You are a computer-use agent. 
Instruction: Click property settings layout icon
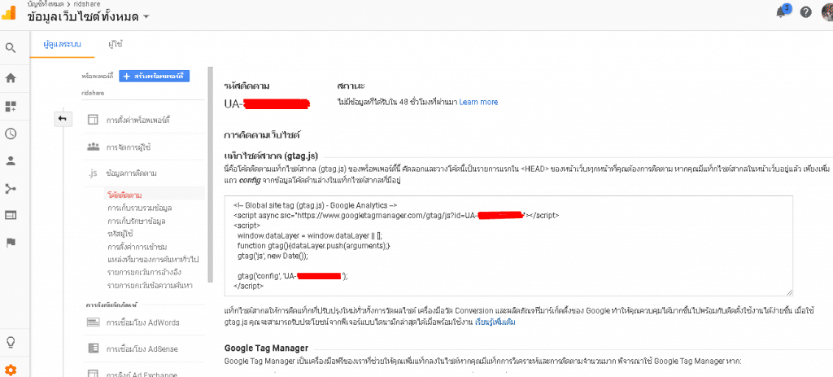pyautogui.click(x=93, y=120)
